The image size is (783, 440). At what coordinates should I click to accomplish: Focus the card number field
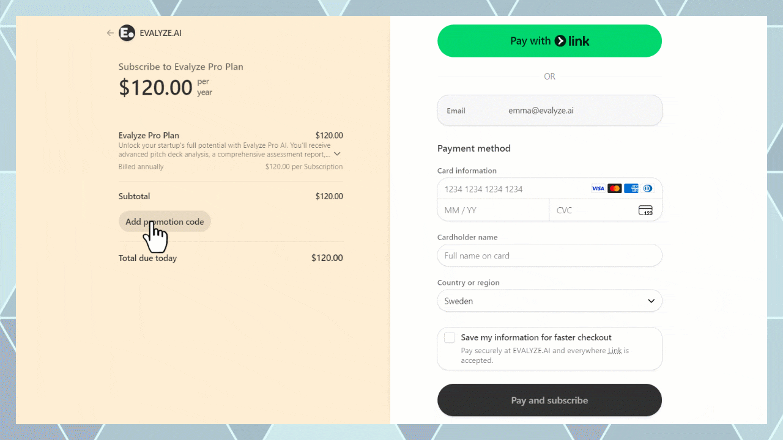514,189
